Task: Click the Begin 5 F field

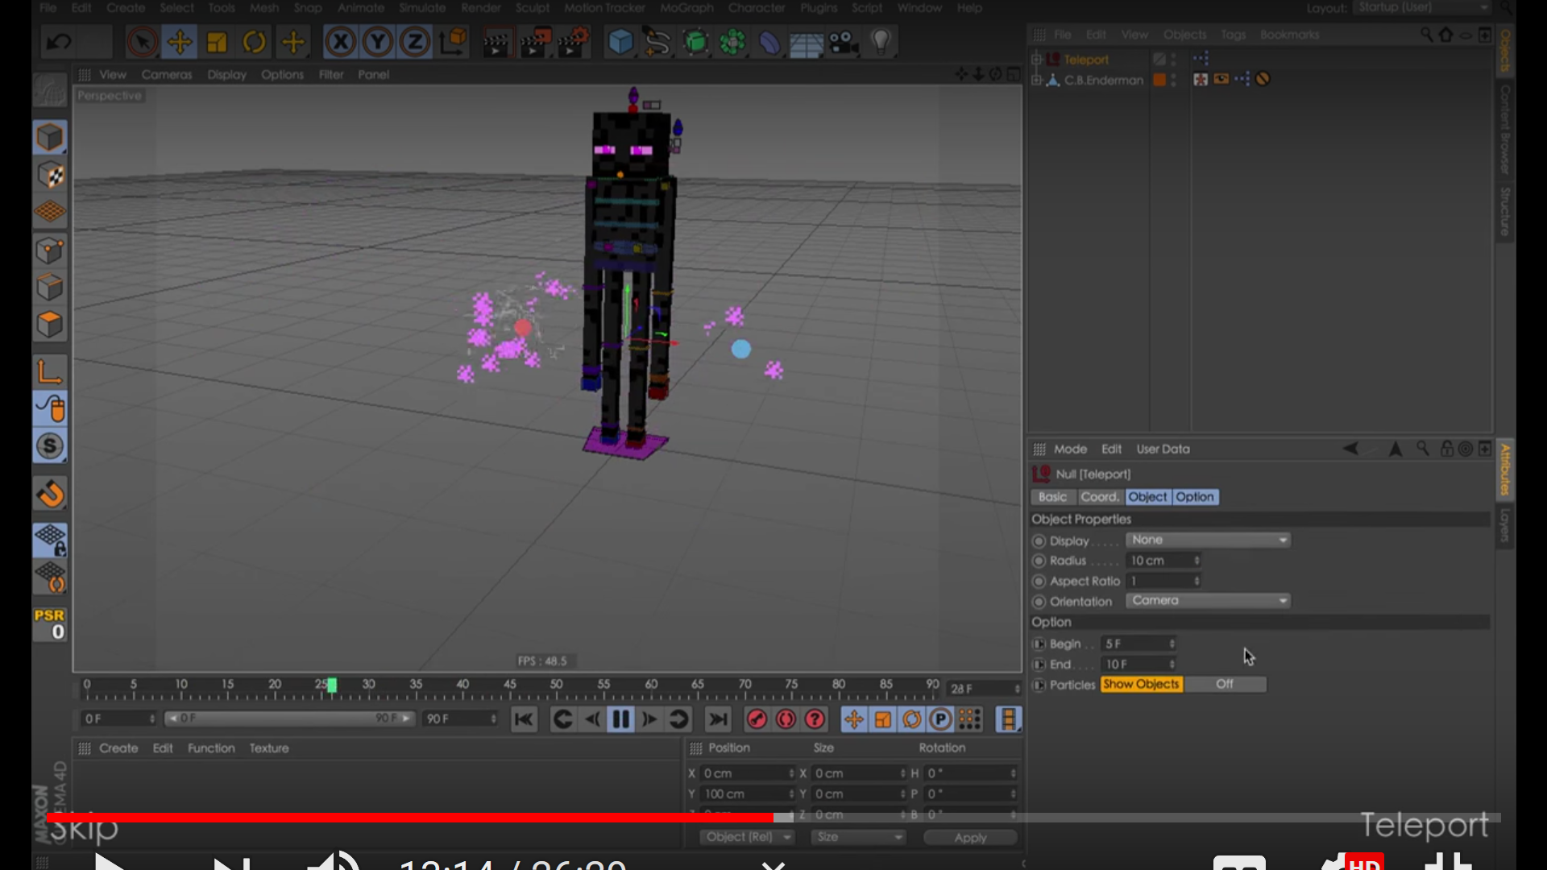Action: click(1139, 644)
